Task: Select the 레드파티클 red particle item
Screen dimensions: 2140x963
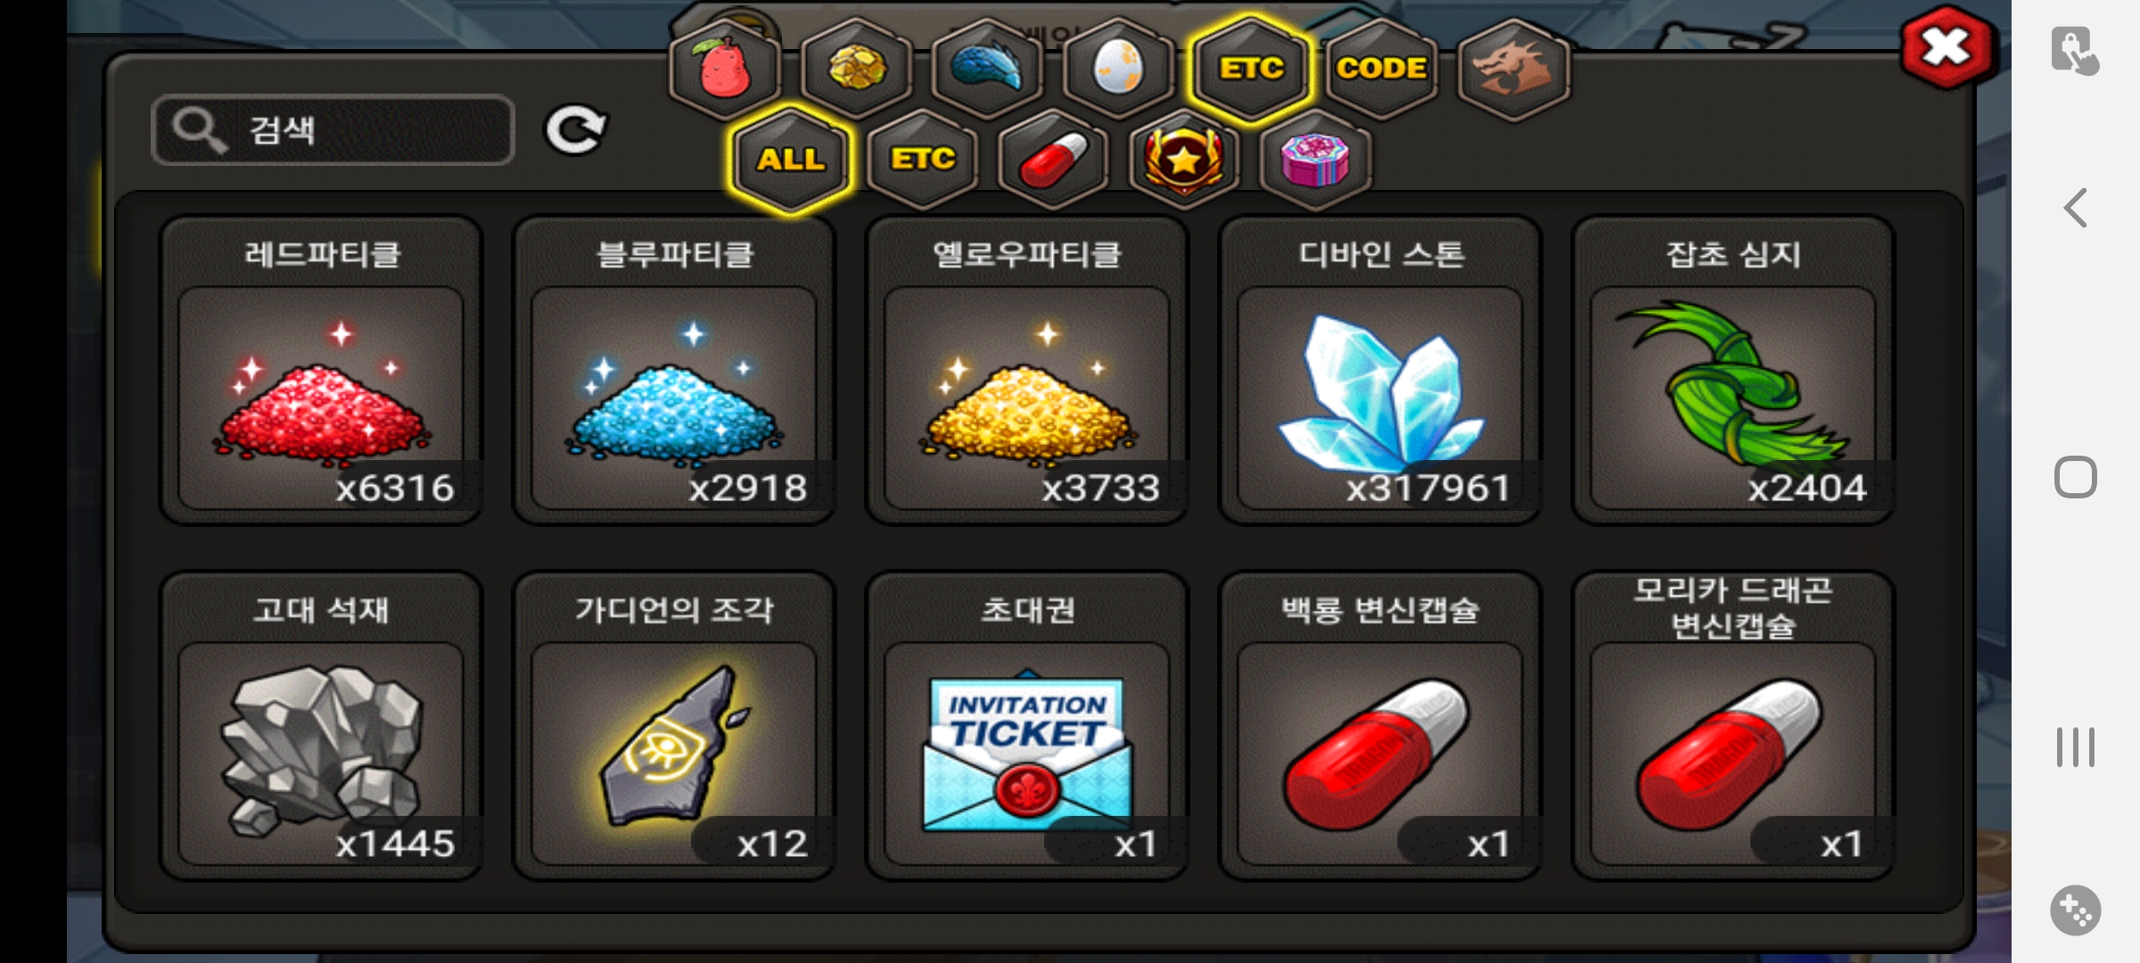Action: (321, 370)
